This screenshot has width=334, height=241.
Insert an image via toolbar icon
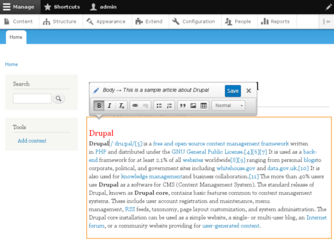point(193,106)
